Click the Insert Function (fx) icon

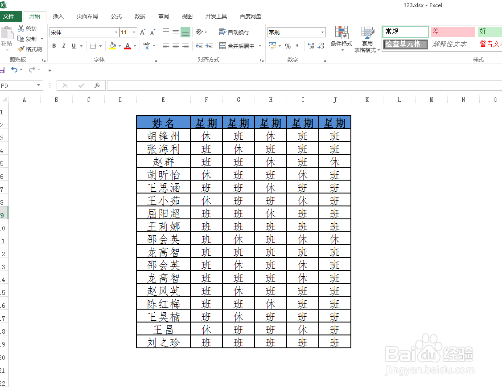click(97, 85)
